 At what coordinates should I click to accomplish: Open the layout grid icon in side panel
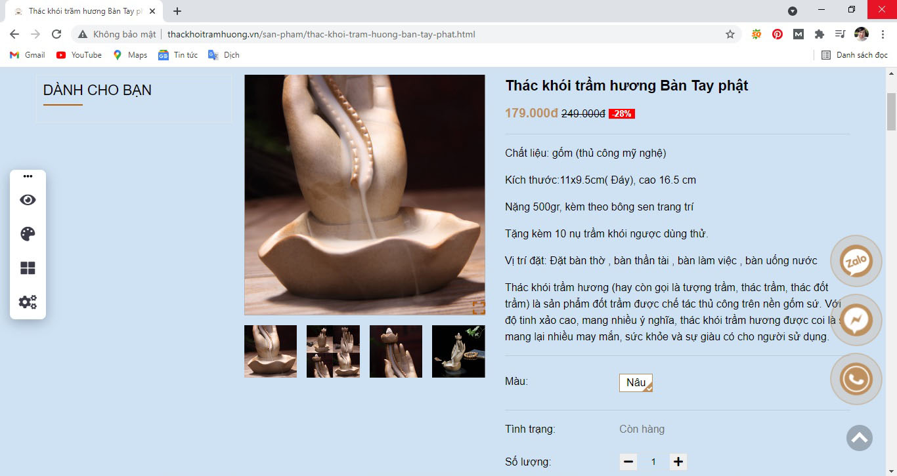click(28, 268)
